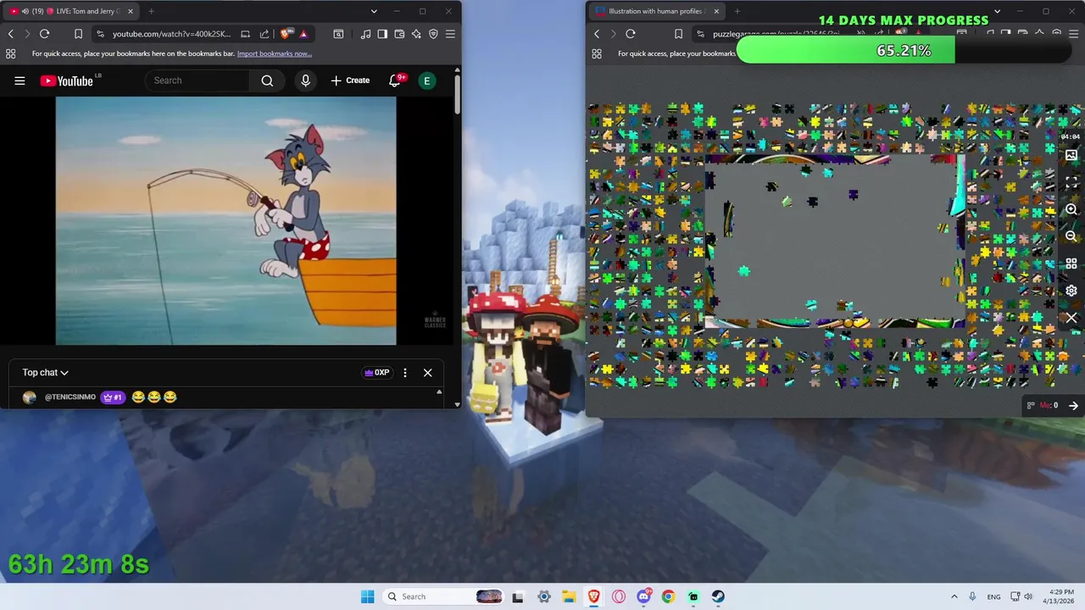The image size is (1085, 610).
Task: Open a new tab in puzzle window
Action: pos(737,11)
